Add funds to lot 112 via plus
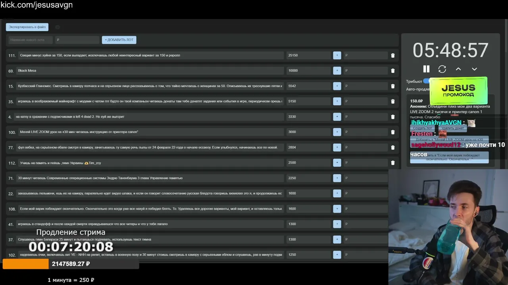The width and height of the screenshot is (508, 285). [x=337, y=163]
